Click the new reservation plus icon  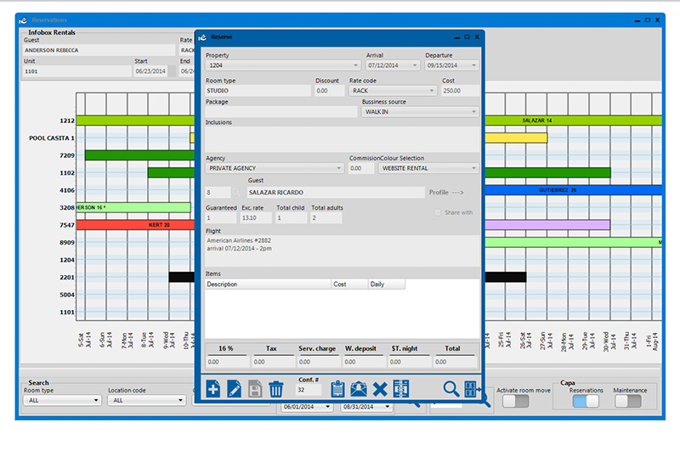(x=213, y=390)
